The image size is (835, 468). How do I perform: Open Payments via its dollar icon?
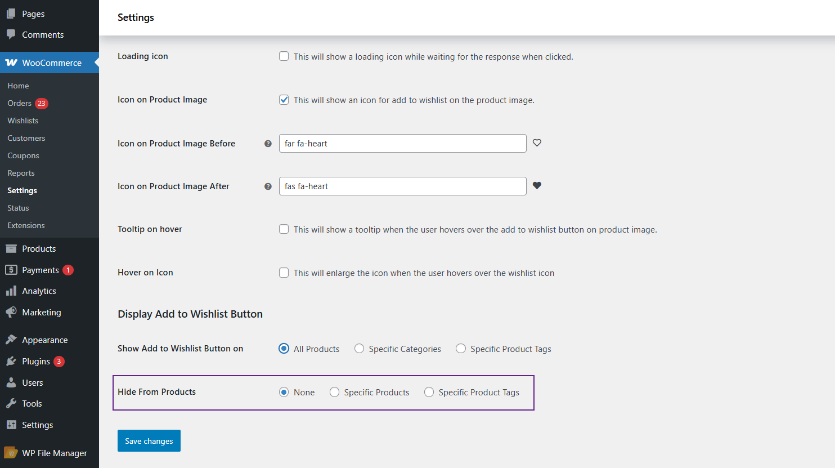pyautogui.click(x=11, y=270)
